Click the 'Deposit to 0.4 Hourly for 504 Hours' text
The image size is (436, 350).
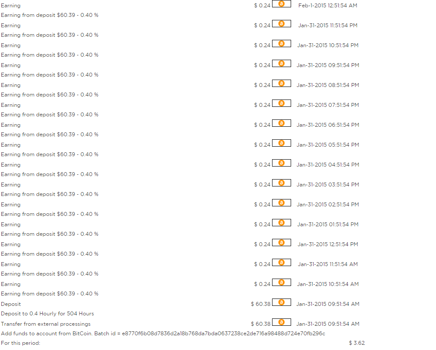pyautogui.click(x=47, y=314)
